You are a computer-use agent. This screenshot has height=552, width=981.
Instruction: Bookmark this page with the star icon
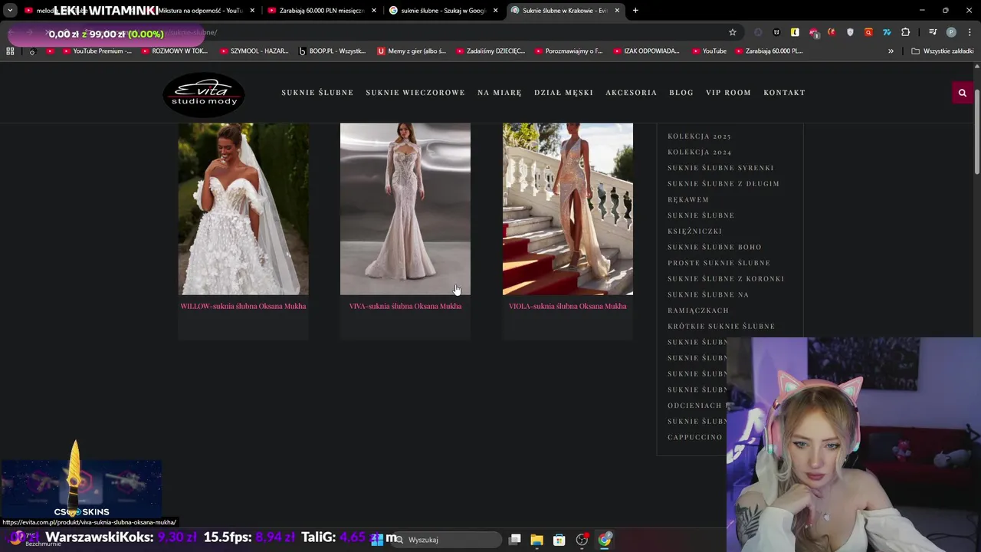(x=733, y=32)
